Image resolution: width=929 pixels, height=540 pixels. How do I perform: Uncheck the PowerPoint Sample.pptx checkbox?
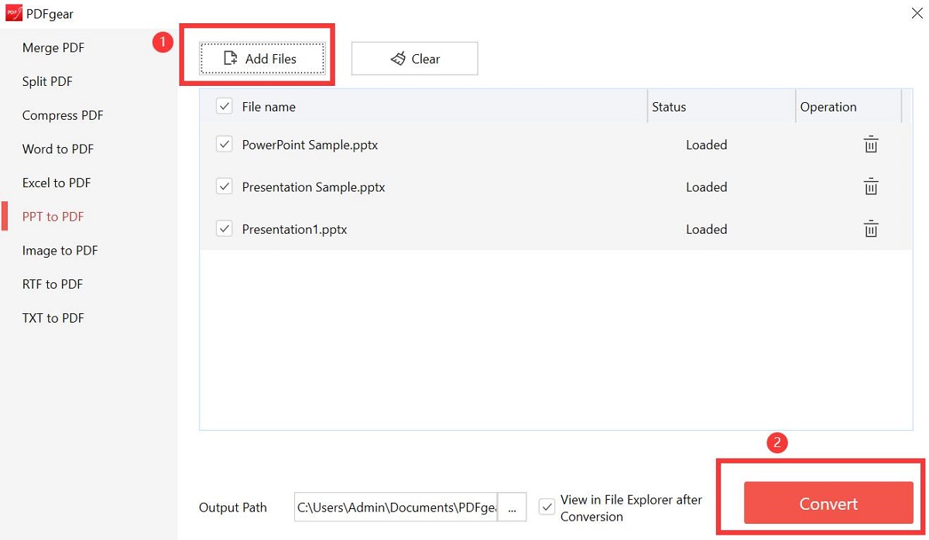pos(225,144)
